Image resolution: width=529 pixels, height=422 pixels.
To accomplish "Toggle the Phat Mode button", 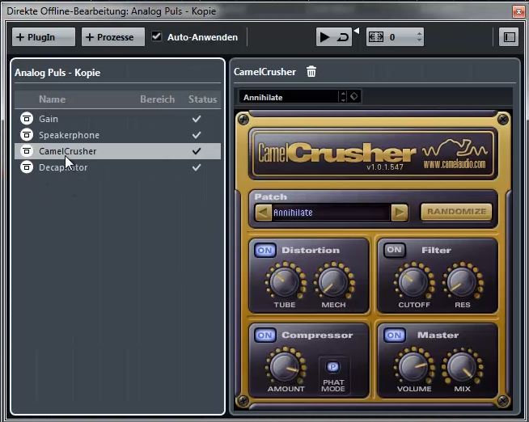I will (x=332, y=366).
